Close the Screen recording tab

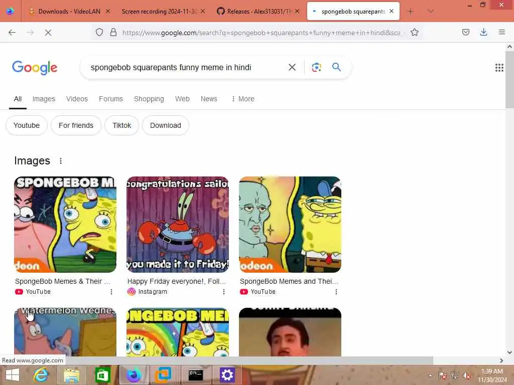pyautogui.click(x=203, y=11)
